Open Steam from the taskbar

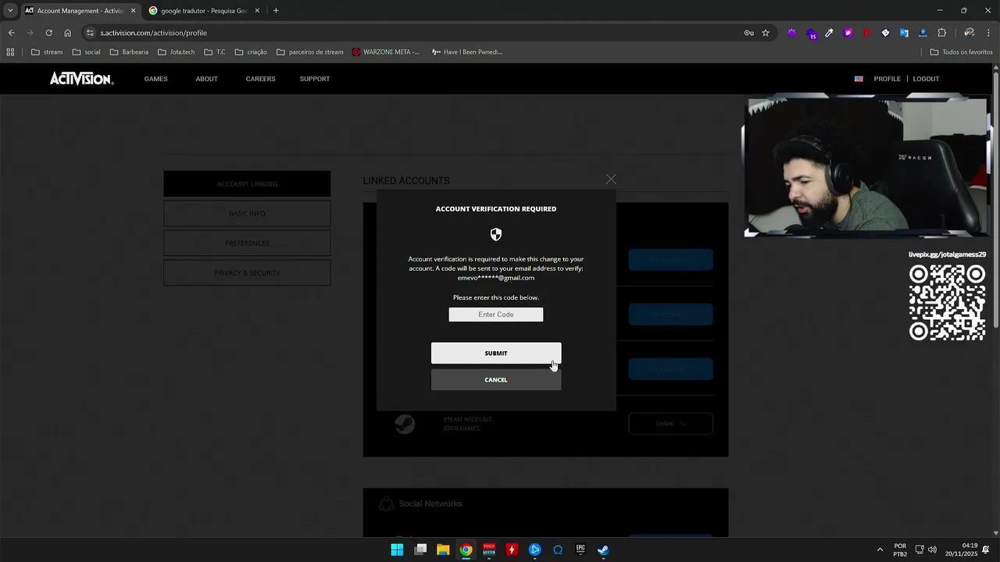[603, 550]
